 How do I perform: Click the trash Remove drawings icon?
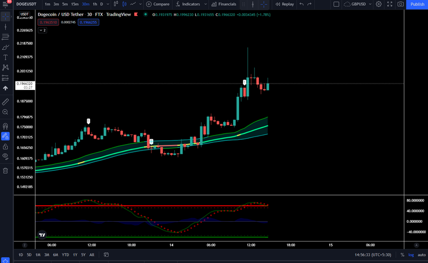coord(5,171)
